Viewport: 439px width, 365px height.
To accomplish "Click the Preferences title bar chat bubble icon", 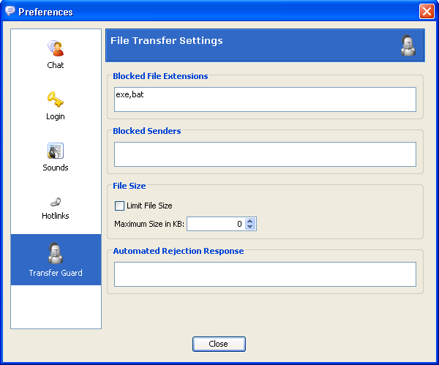I will [x=10, y=11].
